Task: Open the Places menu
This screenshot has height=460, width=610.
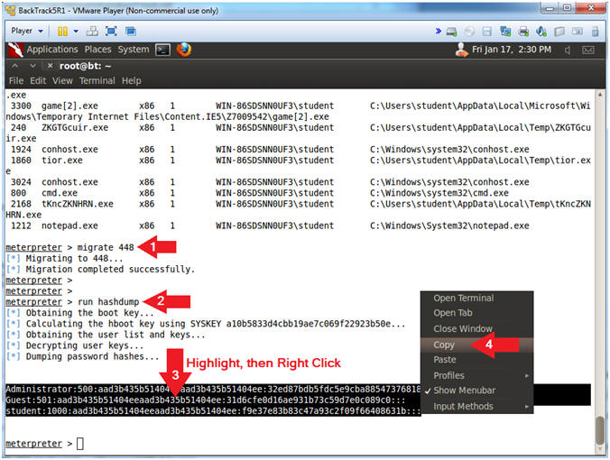Action: pos(97,50)
